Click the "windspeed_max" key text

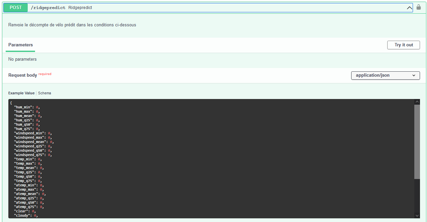tap(29, 138)
